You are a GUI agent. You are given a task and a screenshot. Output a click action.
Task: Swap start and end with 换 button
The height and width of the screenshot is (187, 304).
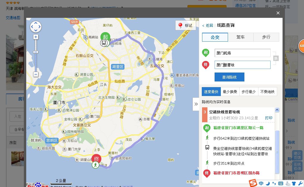[x=276, y=58]
